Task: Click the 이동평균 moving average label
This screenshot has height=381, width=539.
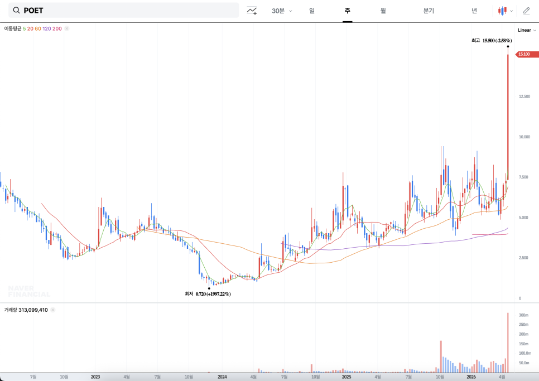Action: [x=12, y=28]
